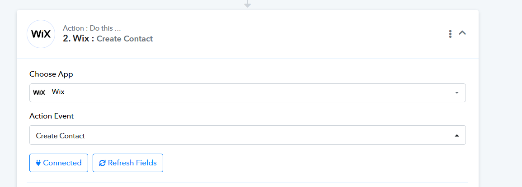Screen dimensions: 522x187
Task: Click the refresh arrows icon
Action: point(102,163)
